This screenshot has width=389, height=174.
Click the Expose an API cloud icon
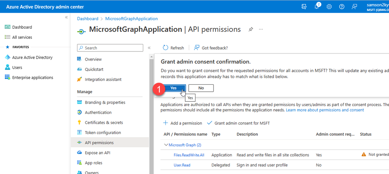(x=79, y=153)
